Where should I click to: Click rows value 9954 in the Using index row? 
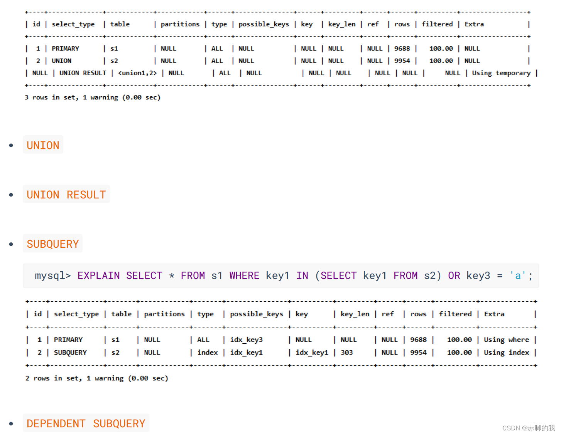[x=418, y=353]
